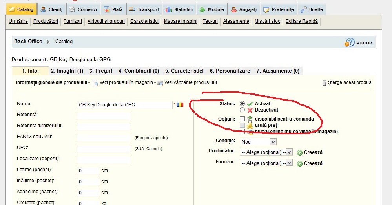Image resolution: width=392 pixels, height=205 pixels.
Task: Click the Clienți person icon
Action: [x=43, y=9]
